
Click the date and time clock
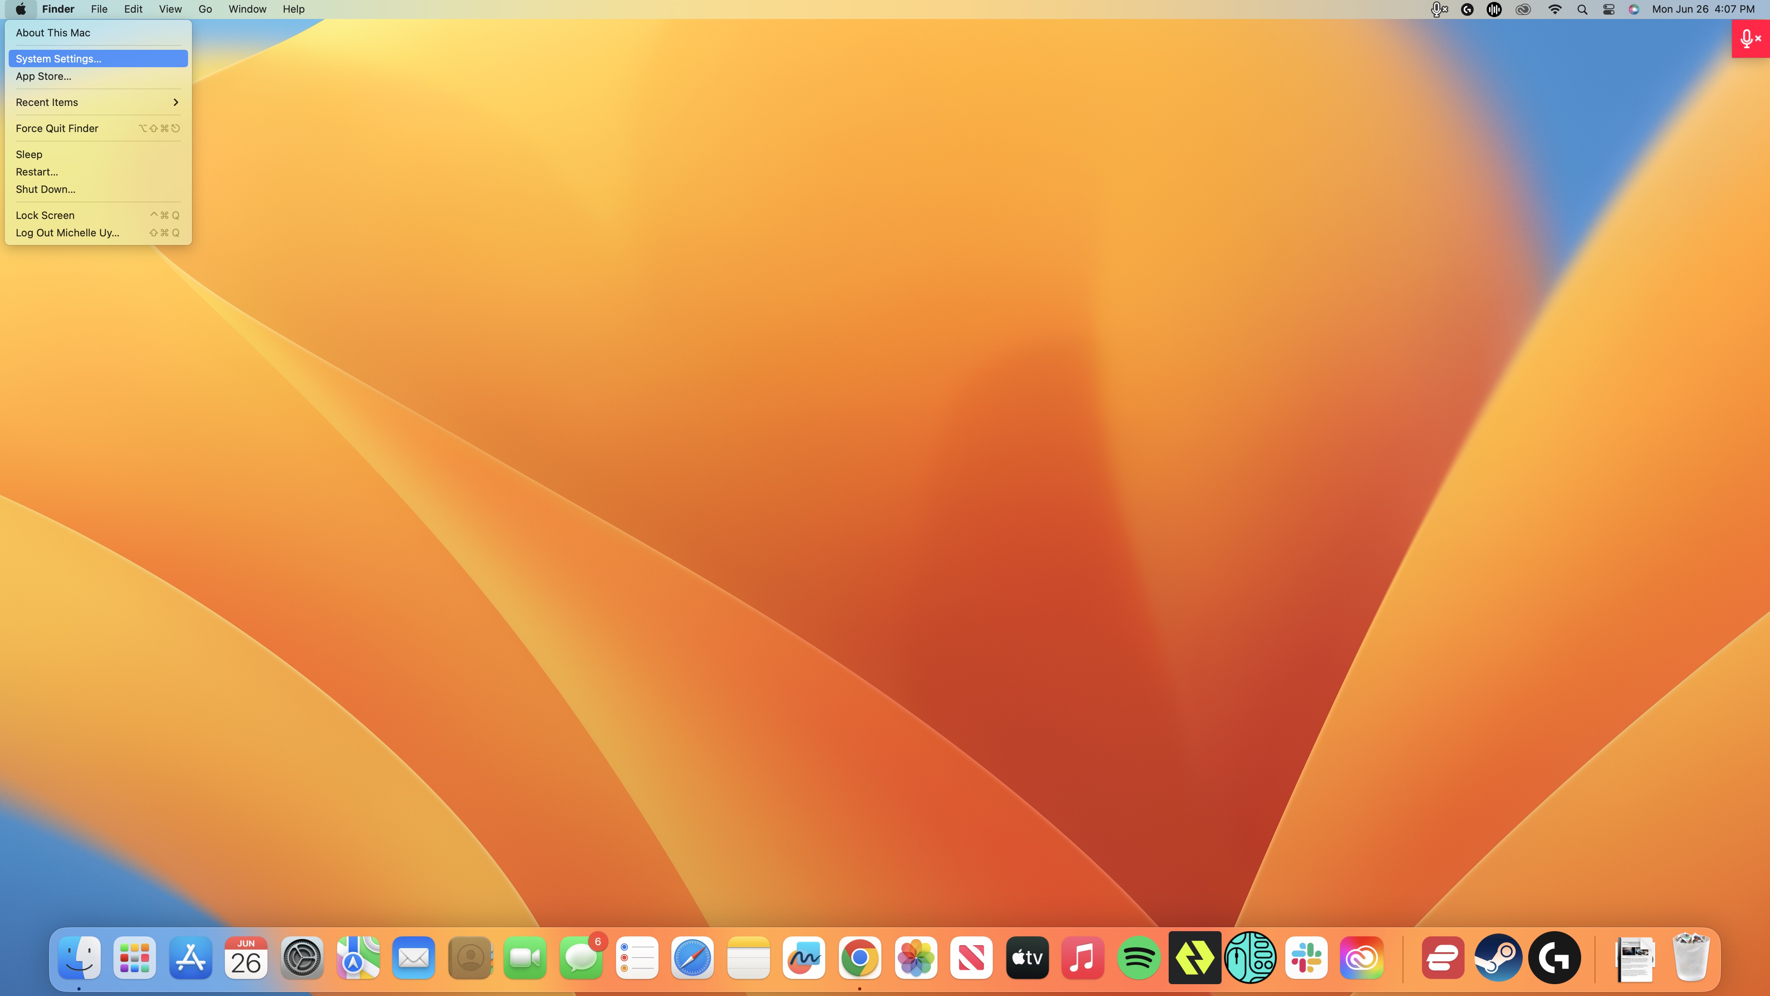(x=1703, y=9)
